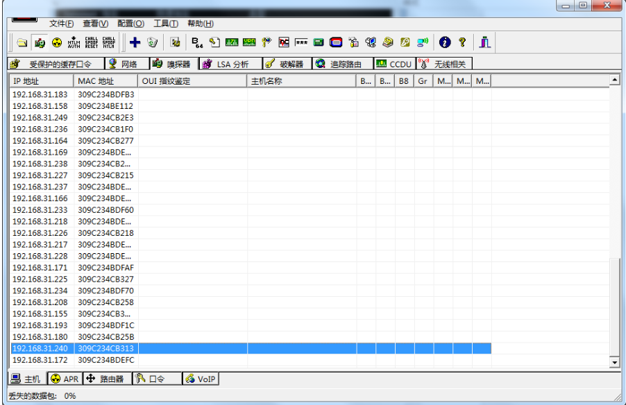The width and height of the screenshot is (626, 405).
Task: Select the last row 192.168.31.172
Action: click(251, 360)
